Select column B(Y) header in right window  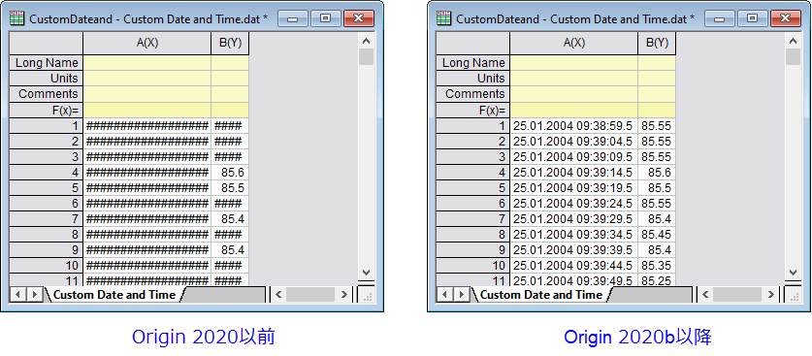[x=657, y=44]
